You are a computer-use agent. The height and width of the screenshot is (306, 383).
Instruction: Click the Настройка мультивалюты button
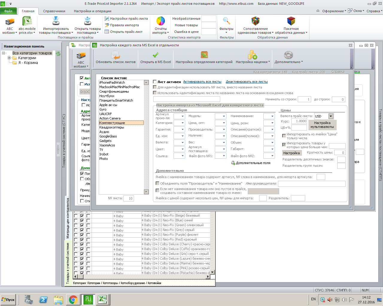click(x=322, y=125)
